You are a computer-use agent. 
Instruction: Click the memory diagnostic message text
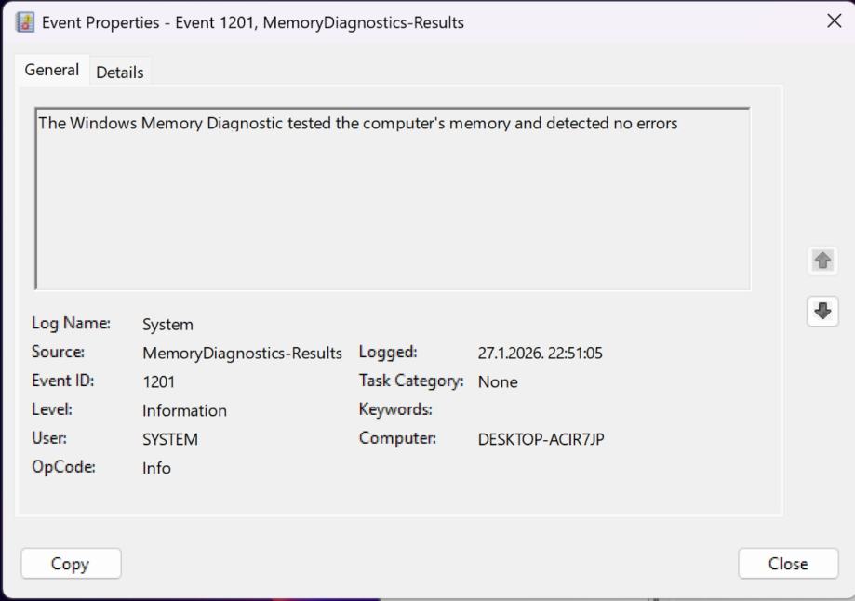(357, 123)
